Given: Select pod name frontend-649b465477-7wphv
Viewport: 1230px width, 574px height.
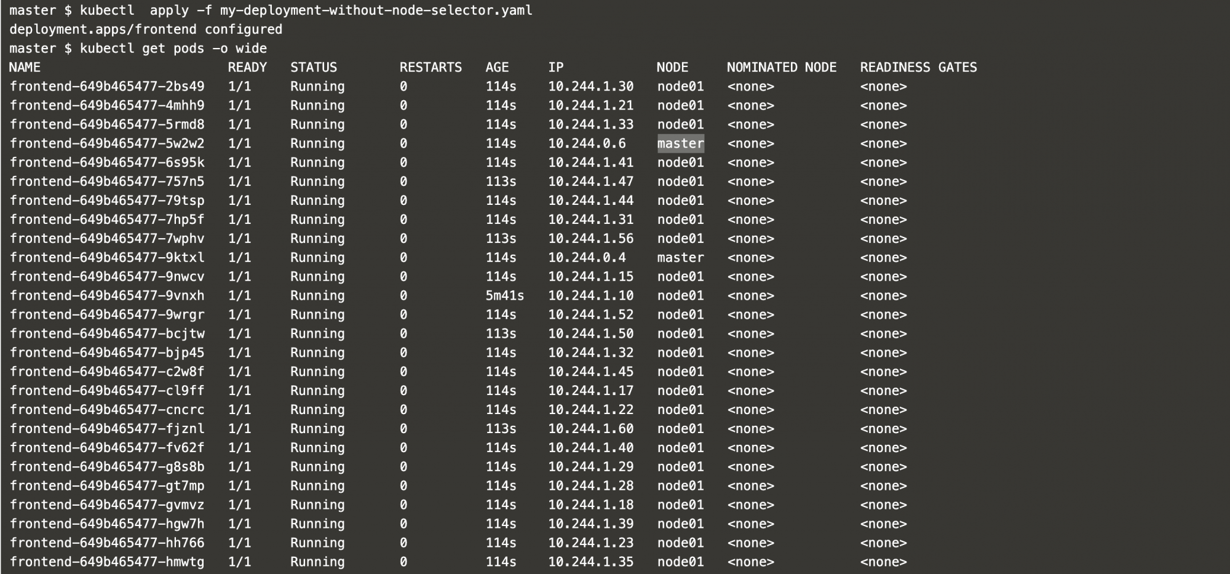Looking at the screenshot, I should pos(107,239).
